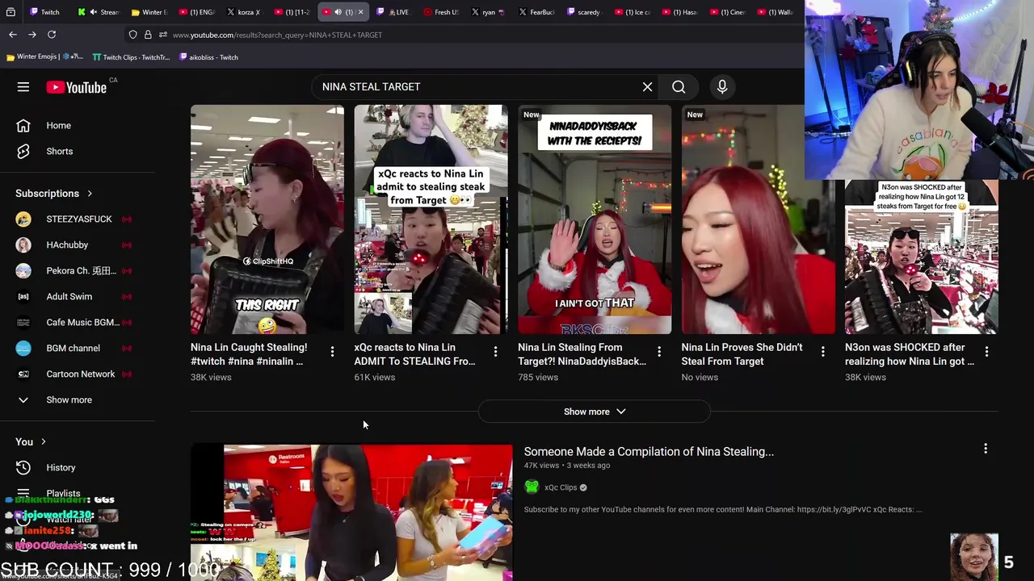The image size is (1034, 581).
Task: Open the Winter Emojis bookmark
Action: tap(44, 57)
